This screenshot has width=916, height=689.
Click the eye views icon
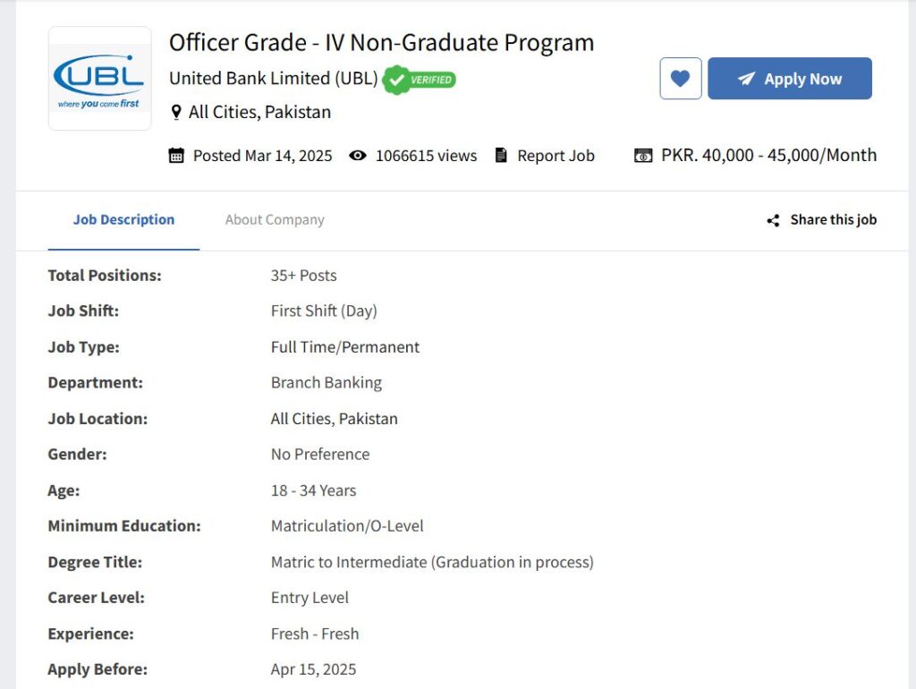tap(358, 156)
